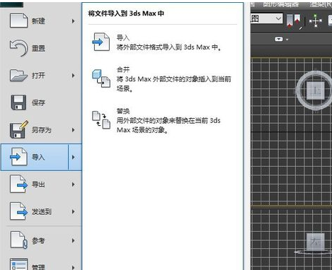
Task: Click the 上 face of the ViewCube
Action: click(x=316, y=90)
